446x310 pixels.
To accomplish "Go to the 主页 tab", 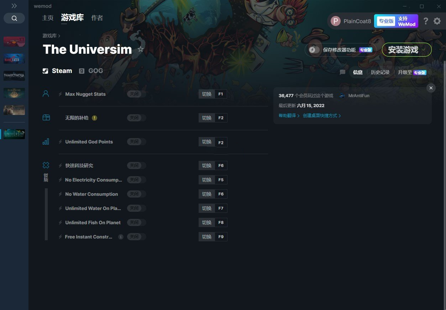I will pos(48,18).
